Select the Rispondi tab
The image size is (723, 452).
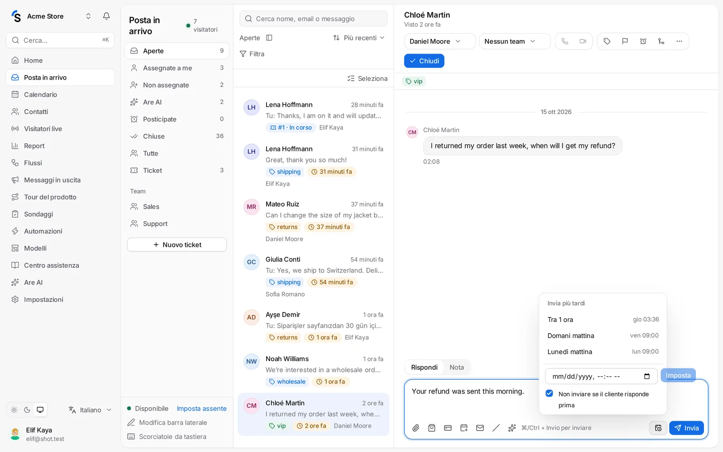pos(424,367)
